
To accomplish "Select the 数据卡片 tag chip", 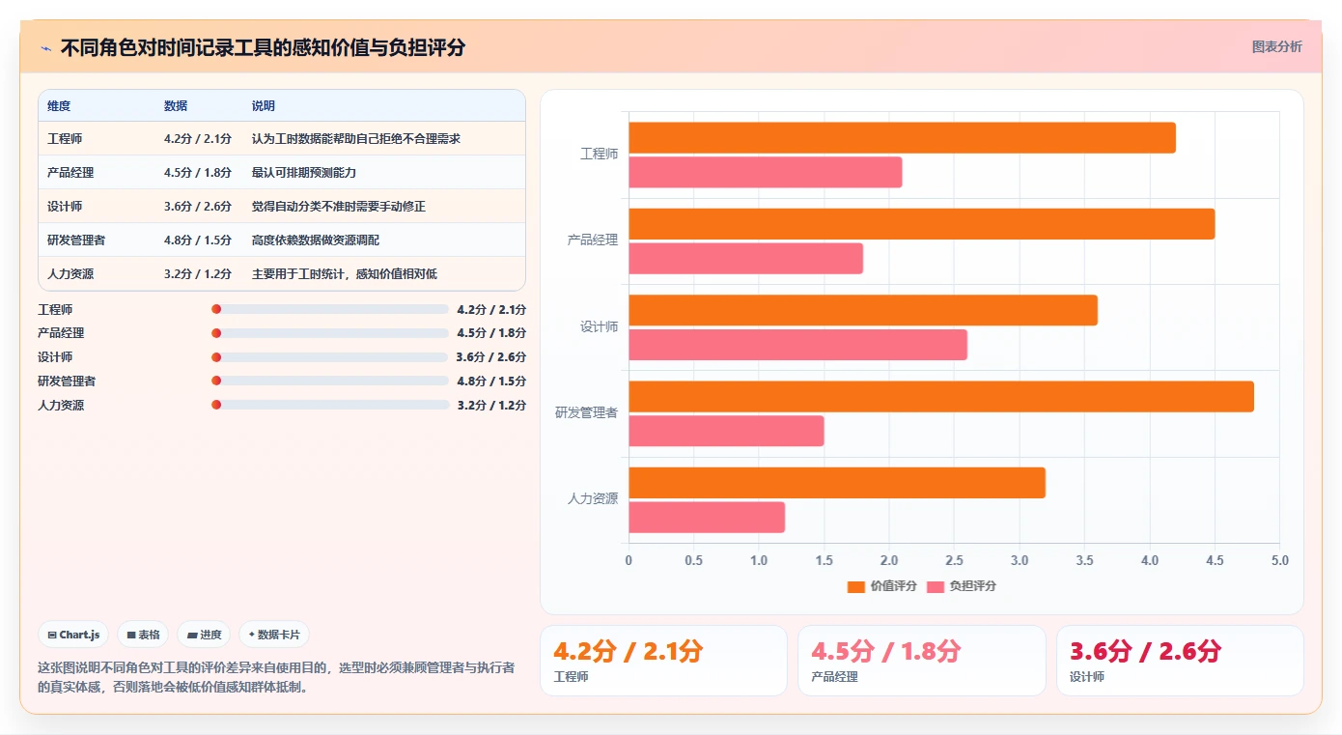I will point(274,635).
